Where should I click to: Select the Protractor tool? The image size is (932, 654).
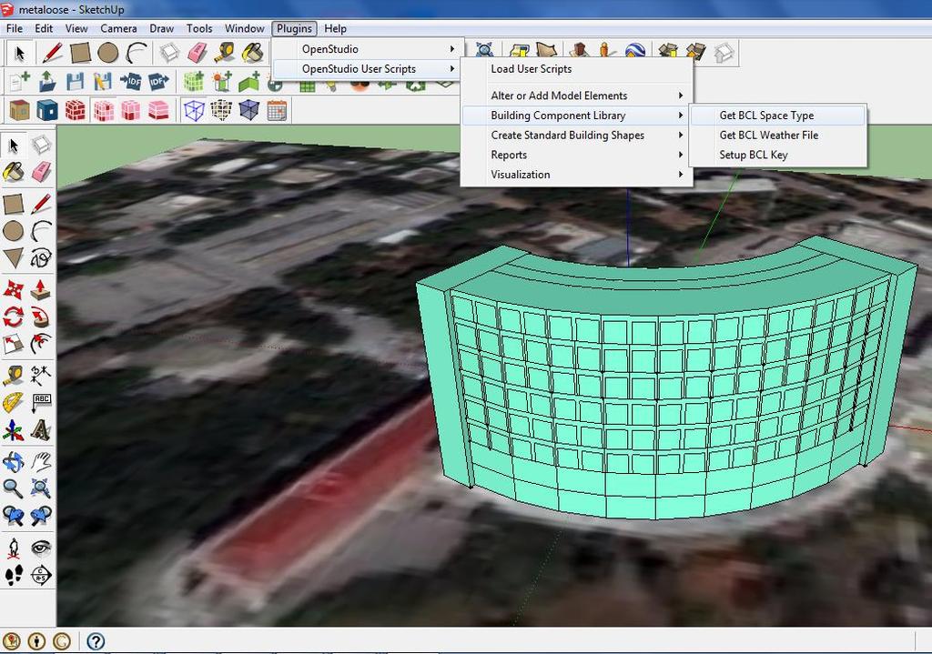tap(13, 403)
